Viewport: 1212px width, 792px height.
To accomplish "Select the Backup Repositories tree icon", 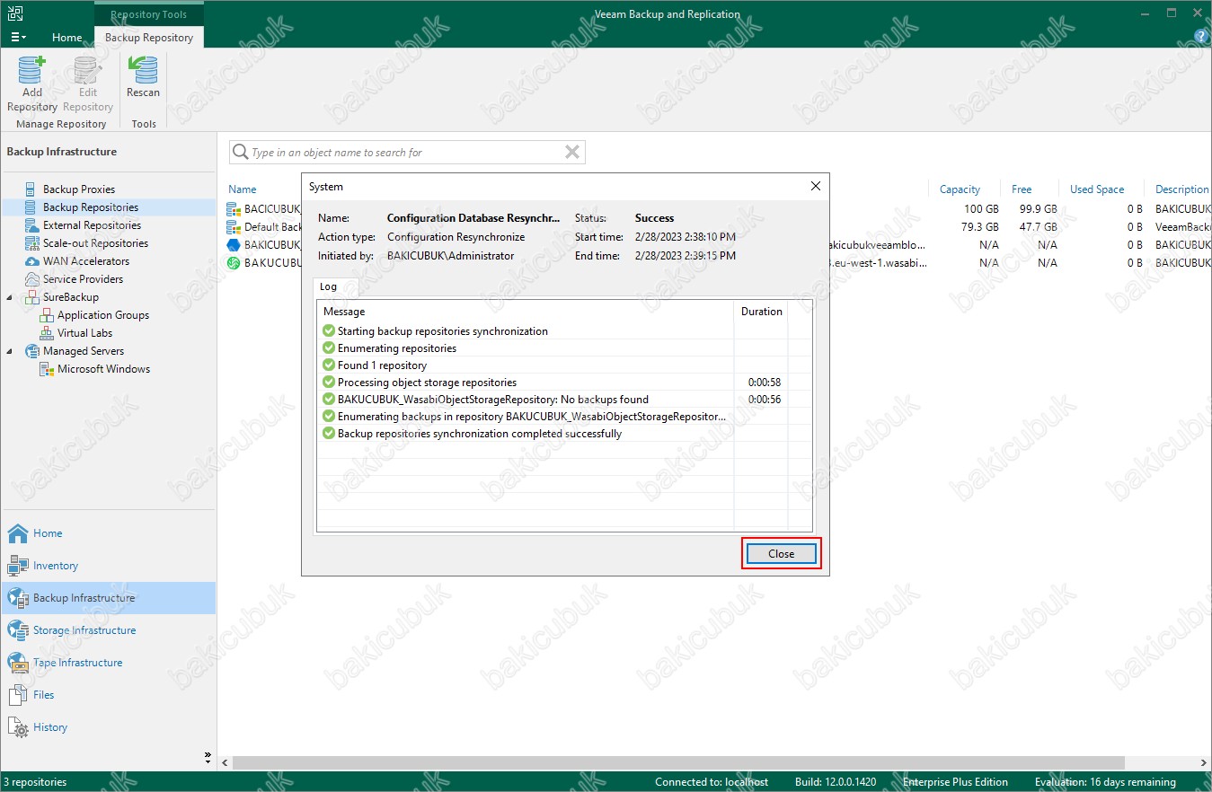I will click(32, 207).
